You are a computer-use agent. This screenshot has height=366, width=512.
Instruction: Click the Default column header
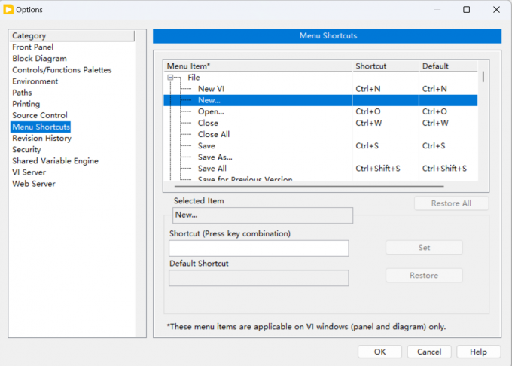click(449, 66)
